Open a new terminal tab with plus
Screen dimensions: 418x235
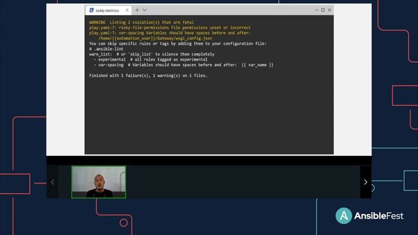137,10
